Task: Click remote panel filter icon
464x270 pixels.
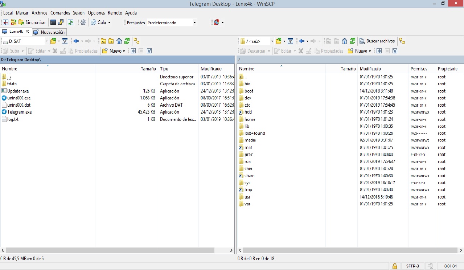Action: [x=290, y=41]
